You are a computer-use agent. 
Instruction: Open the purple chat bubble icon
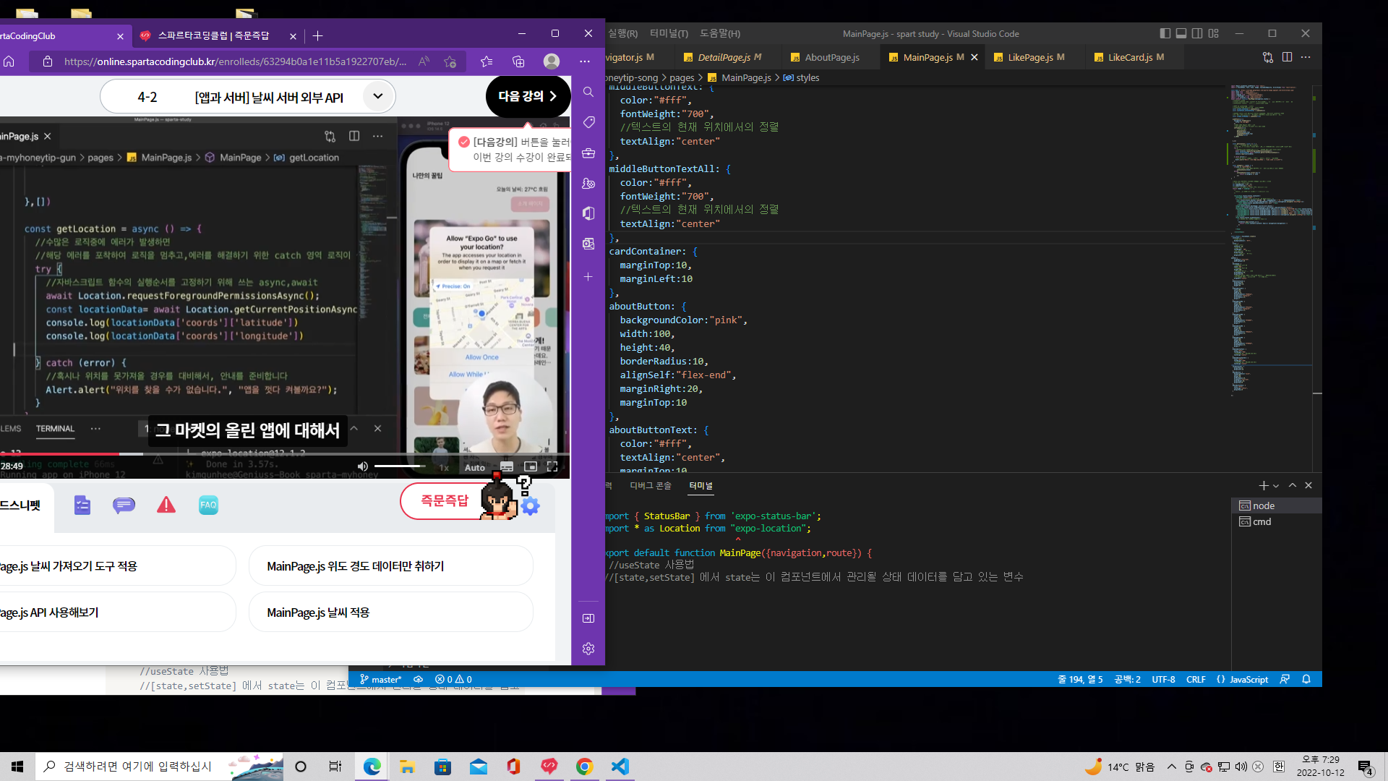pyautogui.click(x=124, y=505)
